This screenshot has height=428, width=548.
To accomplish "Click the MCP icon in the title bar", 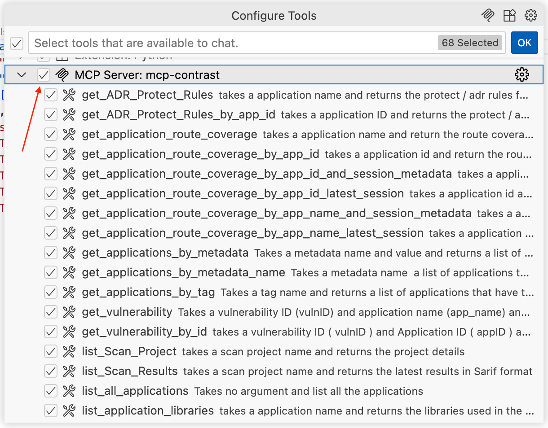I will pos(487,16).
